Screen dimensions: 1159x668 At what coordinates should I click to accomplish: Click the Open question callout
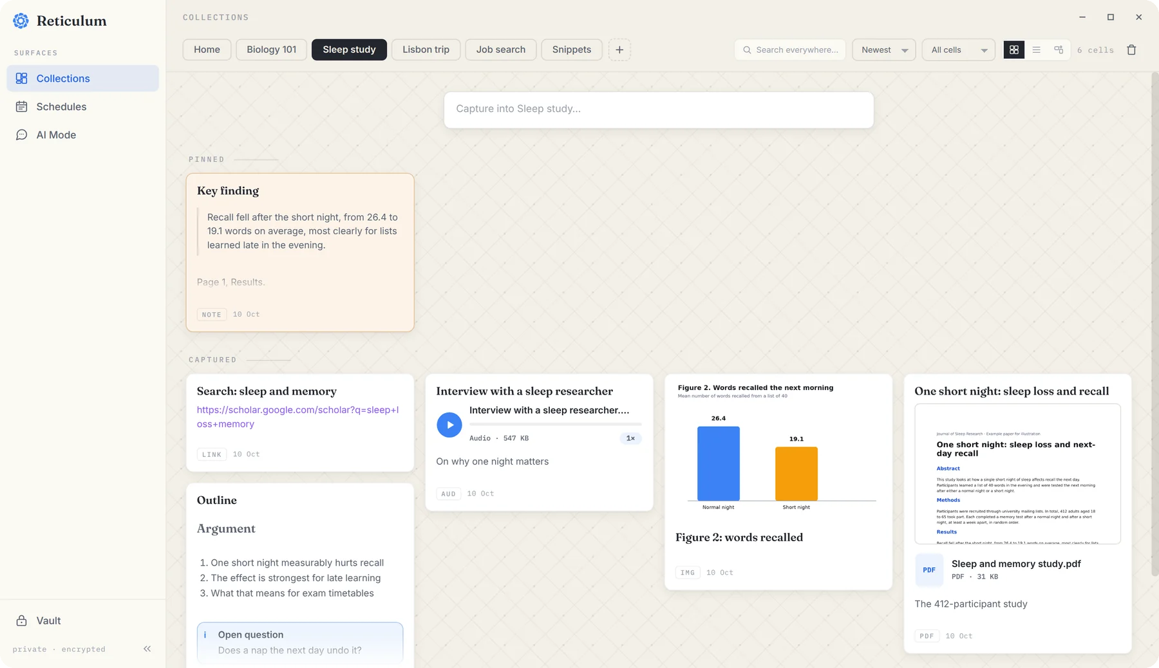click(300, 642)
